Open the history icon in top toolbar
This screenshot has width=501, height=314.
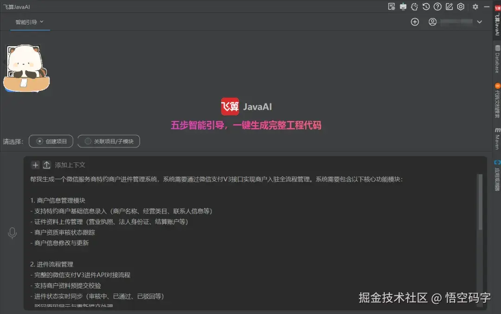pyautogui.click(x=426, y=6)
